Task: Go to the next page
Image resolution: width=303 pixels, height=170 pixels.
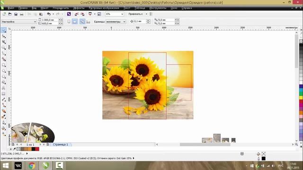Action: (x=40, y=144)
